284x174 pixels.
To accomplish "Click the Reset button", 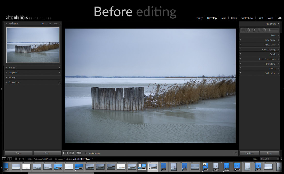I will coord(270,153).
